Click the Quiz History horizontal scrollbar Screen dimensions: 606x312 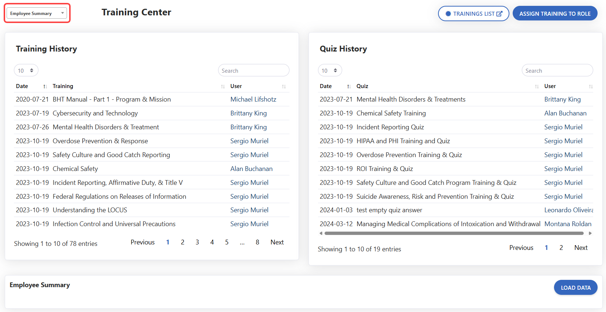[454, 233]
